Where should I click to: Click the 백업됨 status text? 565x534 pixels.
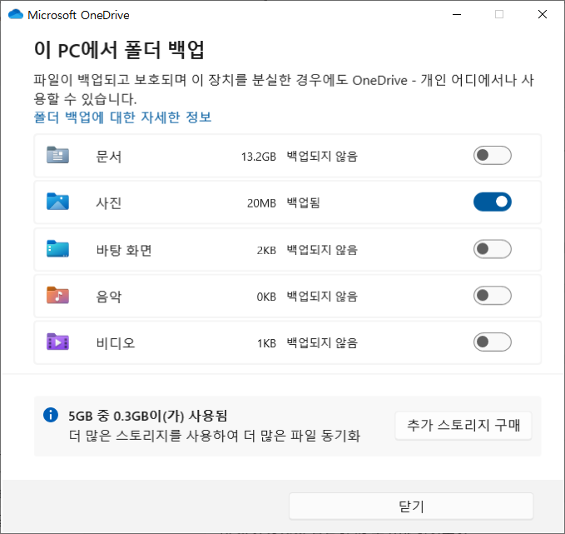click(304, 202)
